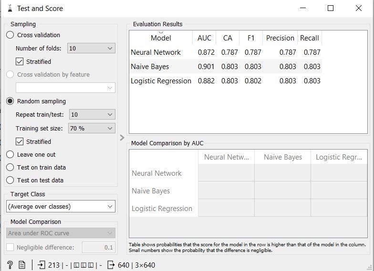374x271 pixels.
Task: Select Logistic Regression result row
Action: pyautogui.click(x=225, y=81)
